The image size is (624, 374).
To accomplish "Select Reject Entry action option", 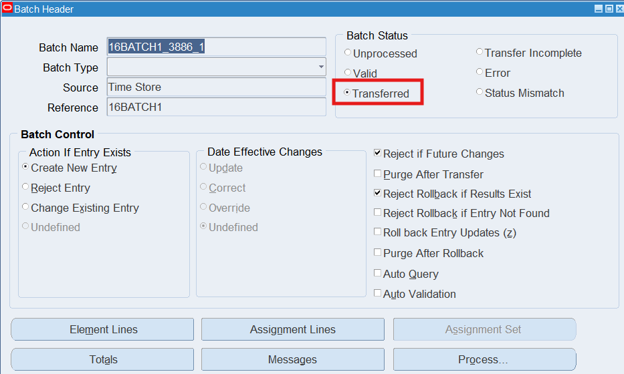I will pos(25,188).
